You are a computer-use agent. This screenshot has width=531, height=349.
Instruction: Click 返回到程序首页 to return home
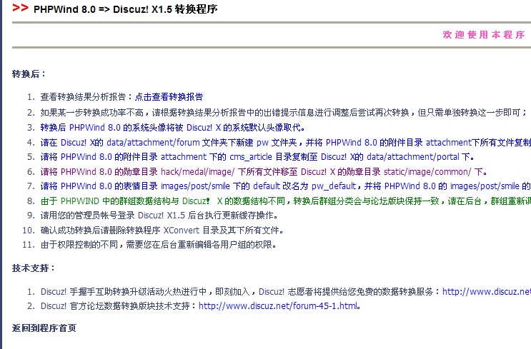tap(44, 328)
